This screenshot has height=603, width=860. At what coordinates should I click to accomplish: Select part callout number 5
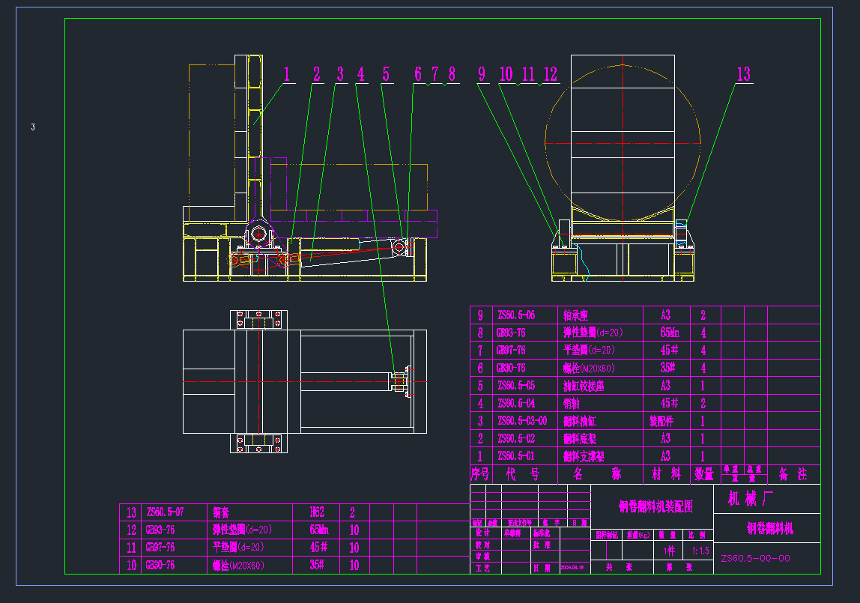pyautogui.click(x=386, y=74)
